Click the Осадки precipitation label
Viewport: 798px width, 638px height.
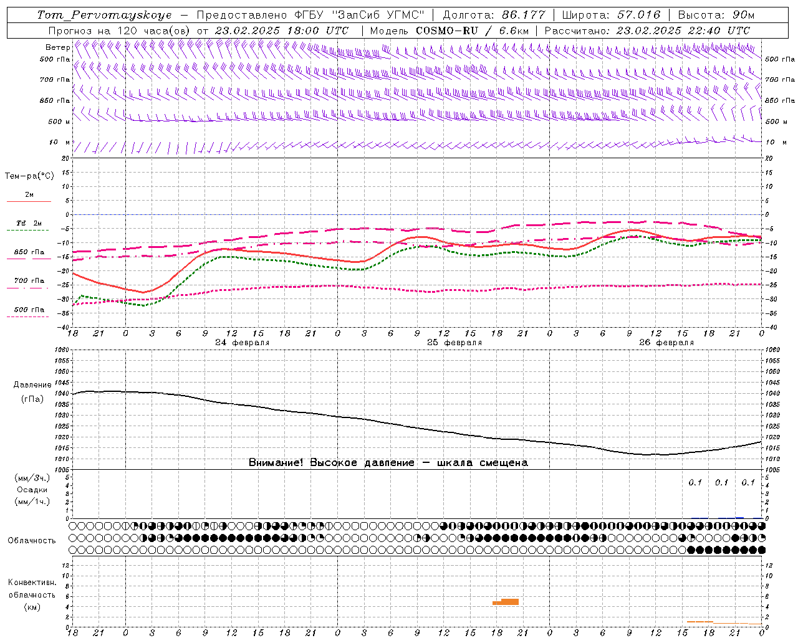tap(32, 490)
